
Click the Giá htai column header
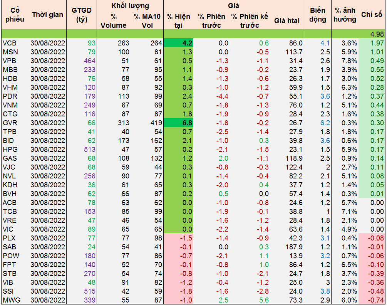287,21
